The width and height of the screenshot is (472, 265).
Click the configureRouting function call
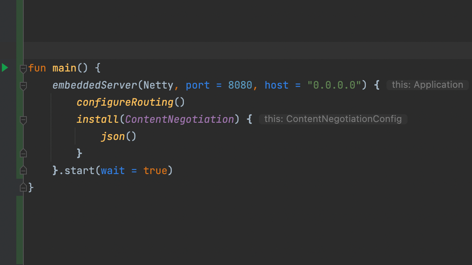click(x=125, y=102)
